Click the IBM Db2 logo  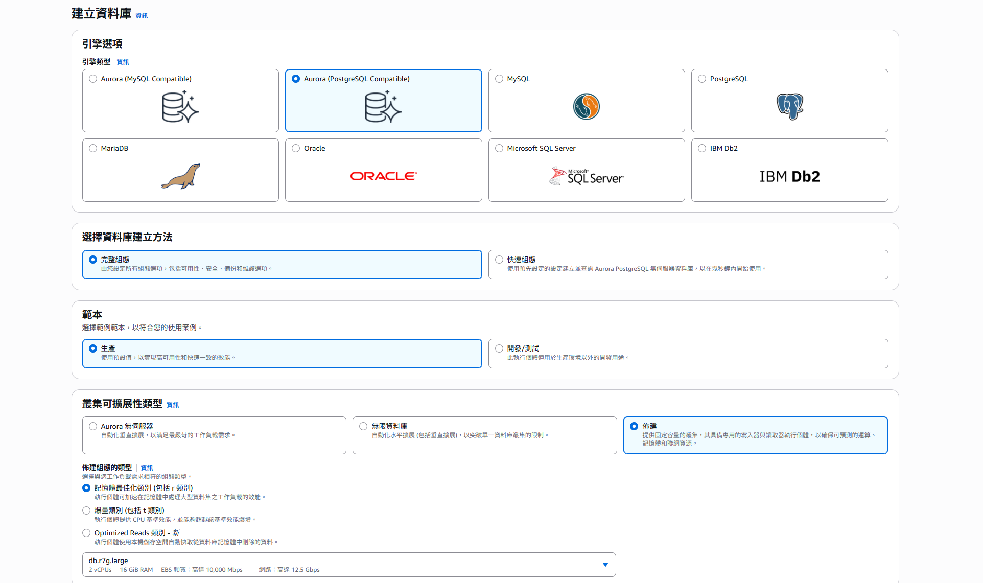[789, 176]
